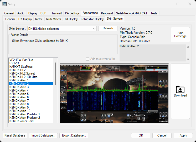Screen dimensions: 196x142
Task: Click the Apply button
Action: click(183, 135)
